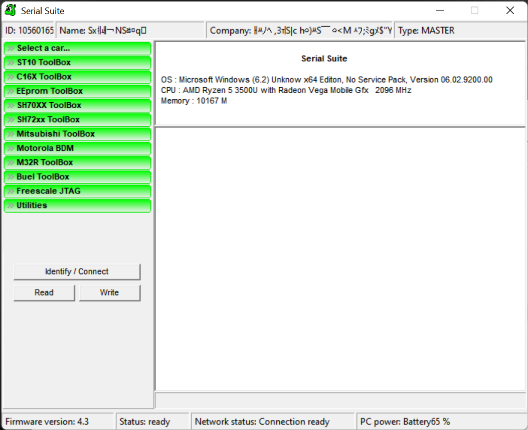This screenshot has height=430, width=528.
Task: Click the Serial Suite app icon in title bar
Action: click(x=11, y=11)
